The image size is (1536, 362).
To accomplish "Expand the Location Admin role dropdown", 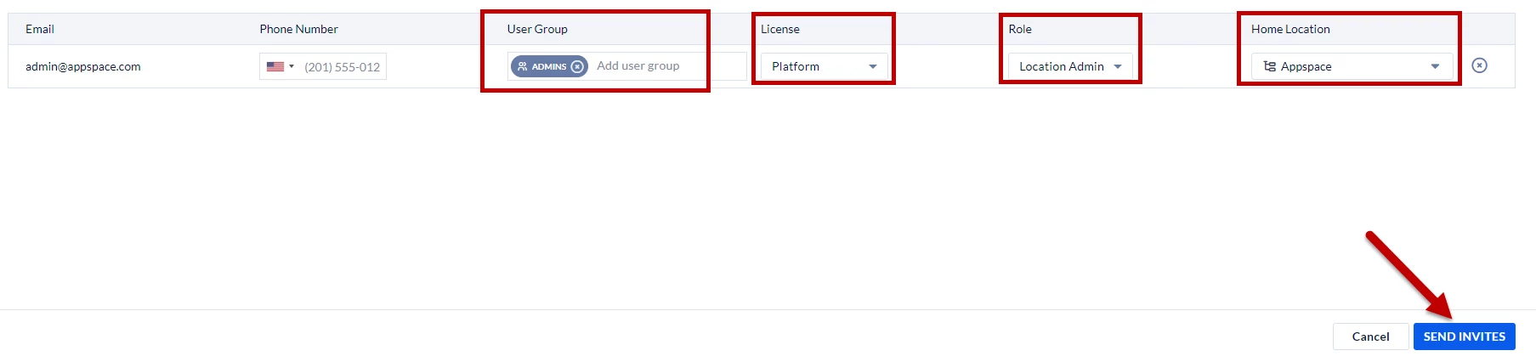I will (1070, 66).
